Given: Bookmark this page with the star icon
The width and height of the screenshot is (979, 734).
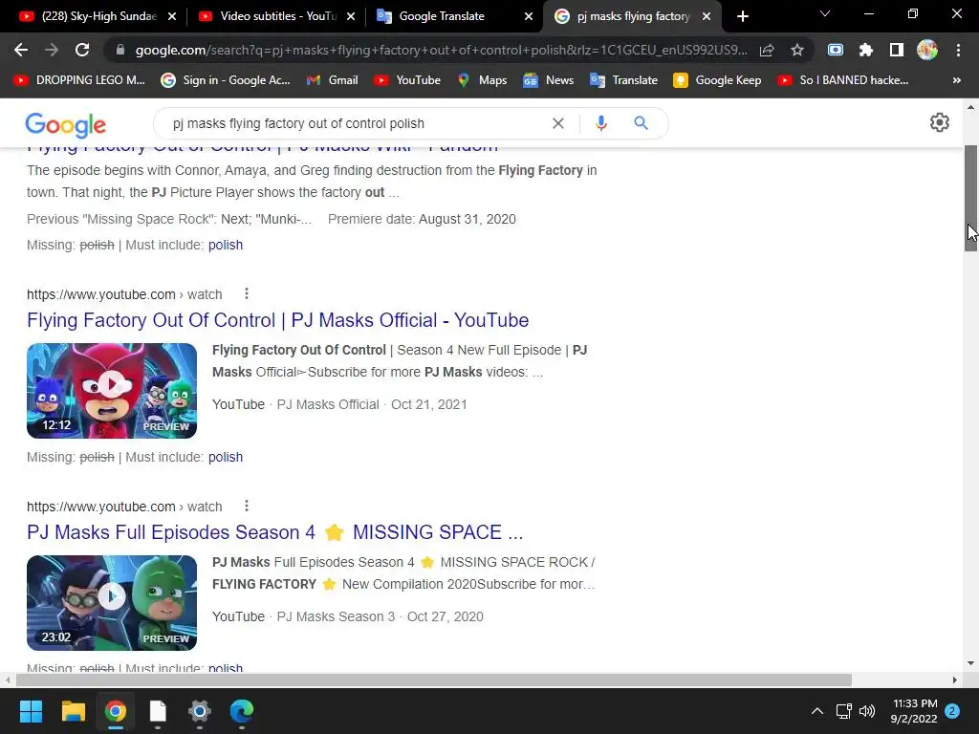Looking at the screenshot, I should (x=797, y=50).
